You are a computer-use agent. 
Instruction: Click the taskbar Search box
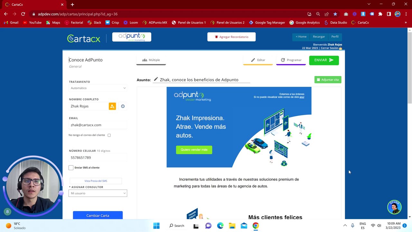point(177,226)
